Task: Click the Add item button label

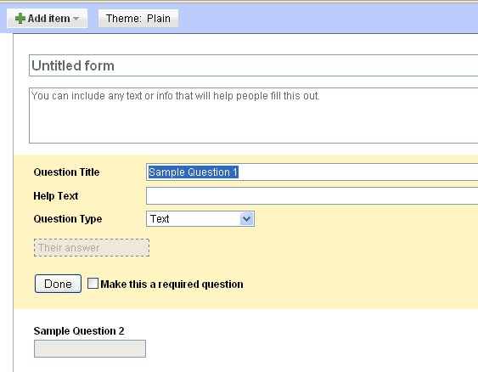Action: click(x=48, y=19)
